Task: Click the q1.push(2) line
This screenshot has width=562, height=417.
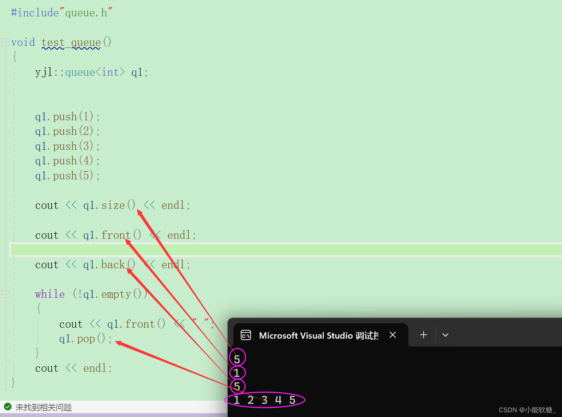Action: (67, 131)
